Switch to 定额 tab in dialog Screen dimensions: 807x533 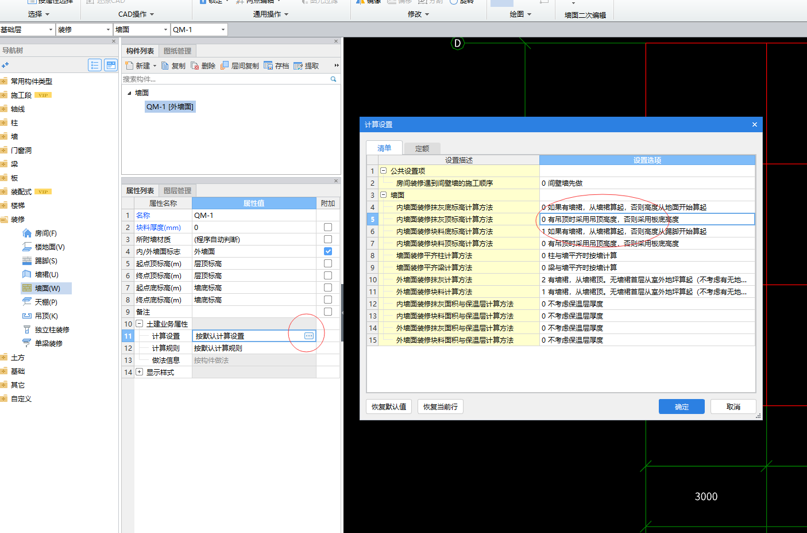422,148
